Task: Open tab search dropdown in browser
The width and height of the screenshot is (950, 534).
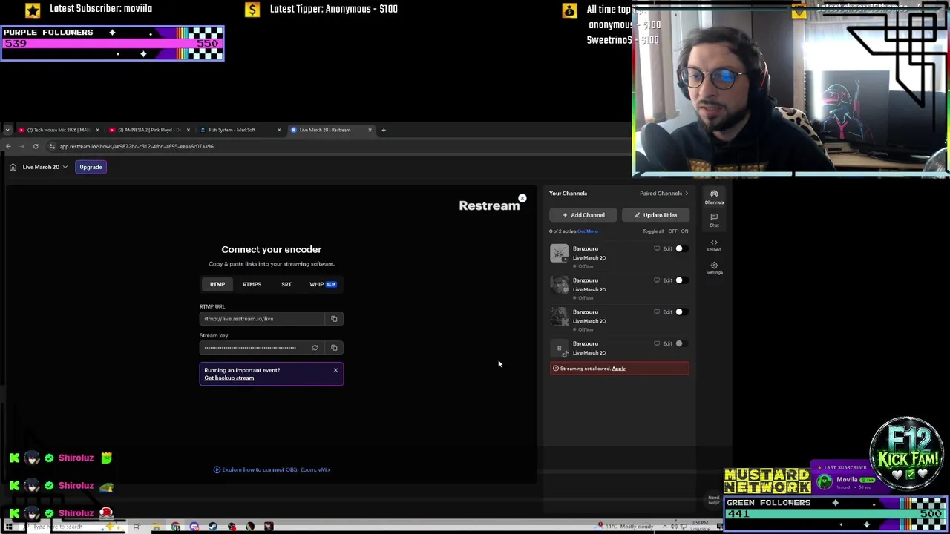Action: click(x=7, y=130)
